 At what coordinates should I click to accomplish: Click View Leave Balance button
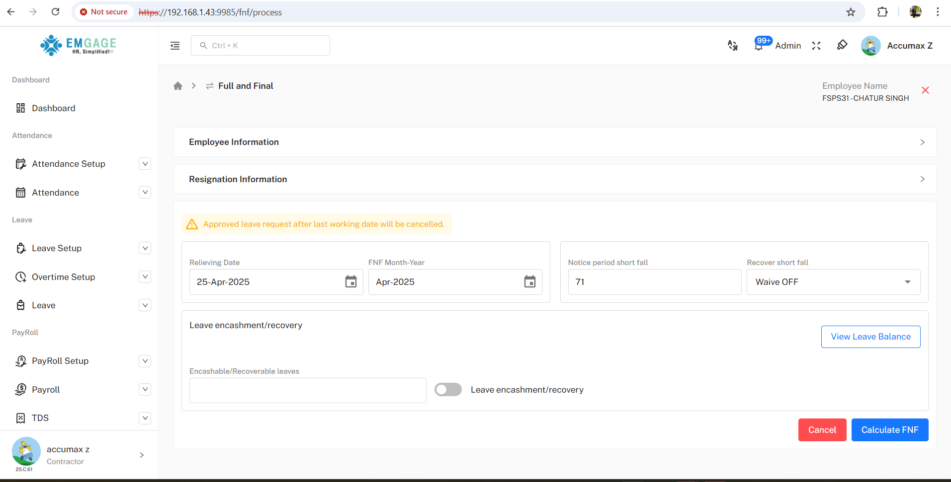pyautogui.click(x=870, y=337)
